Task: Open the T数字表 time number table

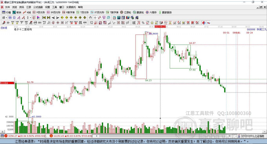Action: coord(112,12)
